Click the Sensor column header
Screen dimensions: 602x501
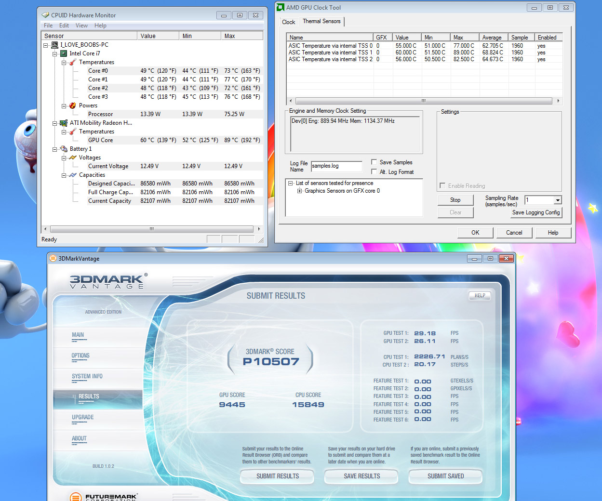(x=90, y=36)
